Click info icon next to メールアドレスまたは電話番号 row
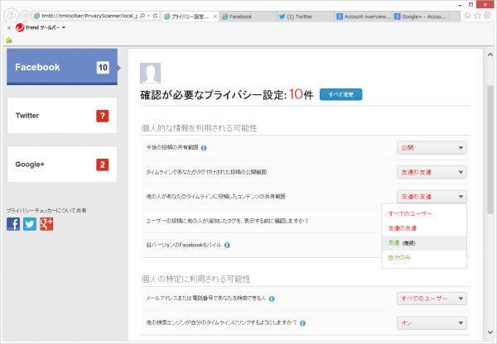The height and width of the screenshot is (344, 497). [x=272, y=299]
